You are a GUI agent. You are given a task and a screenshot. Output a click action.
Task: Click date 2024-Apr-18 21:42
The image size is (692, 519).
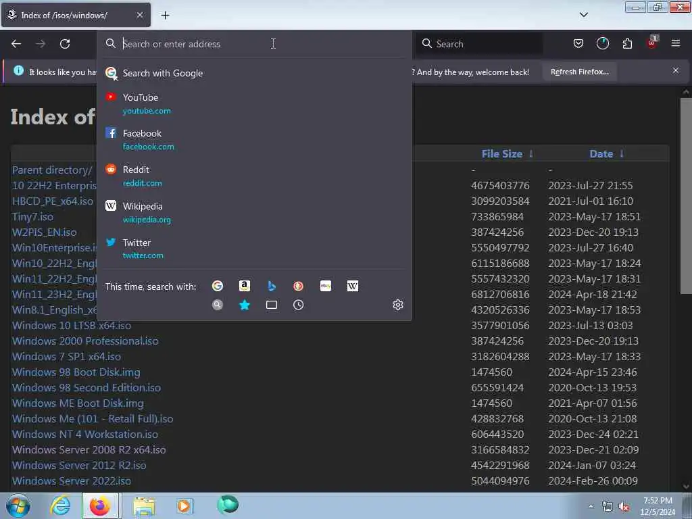click(x=592, y=295)
